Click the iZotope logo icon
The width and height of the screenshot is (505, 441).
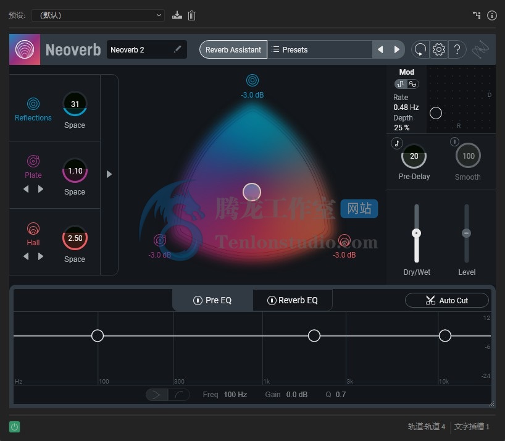point(480,49)
